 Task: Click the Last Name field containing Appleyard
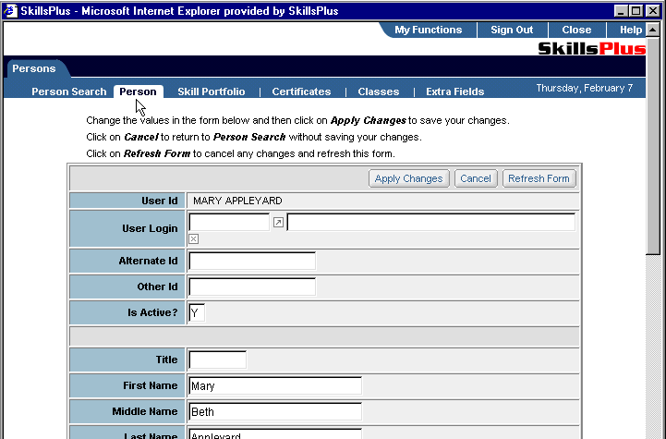click(x=275, y=433)
